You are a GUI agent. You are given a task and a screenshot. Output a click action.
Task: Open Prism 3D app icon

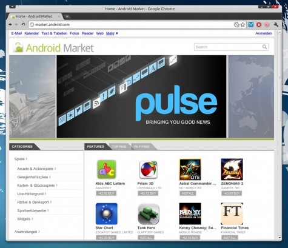148,169
